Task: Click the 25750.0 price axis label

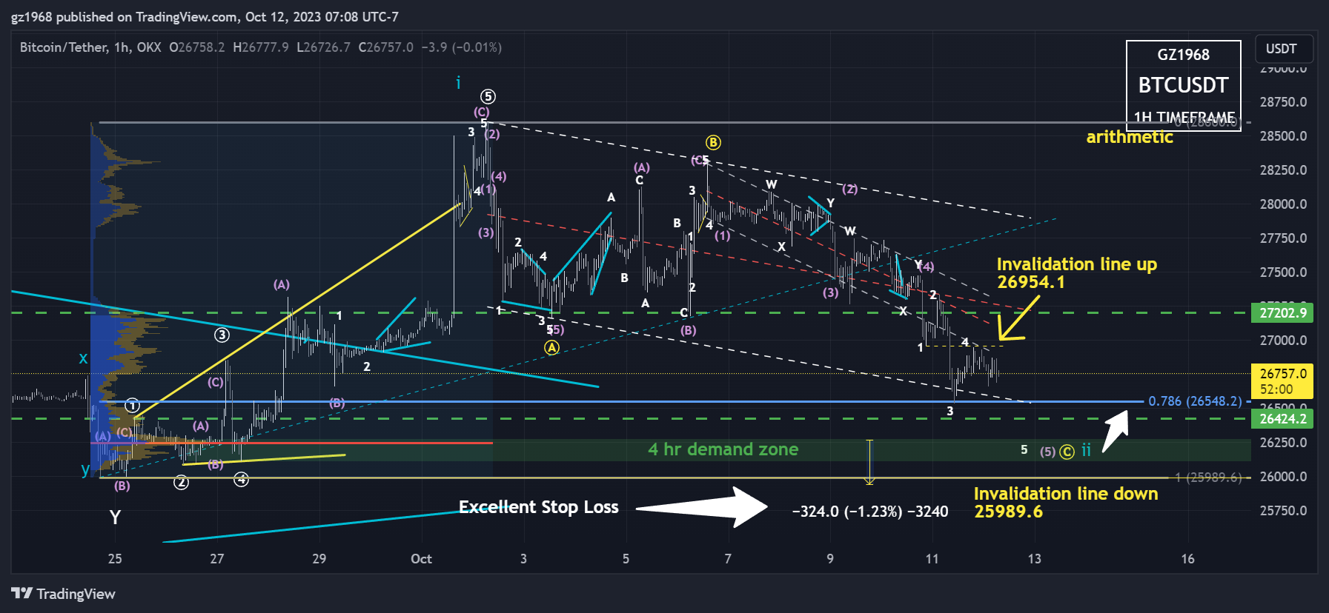Action: pos(1283,511)
